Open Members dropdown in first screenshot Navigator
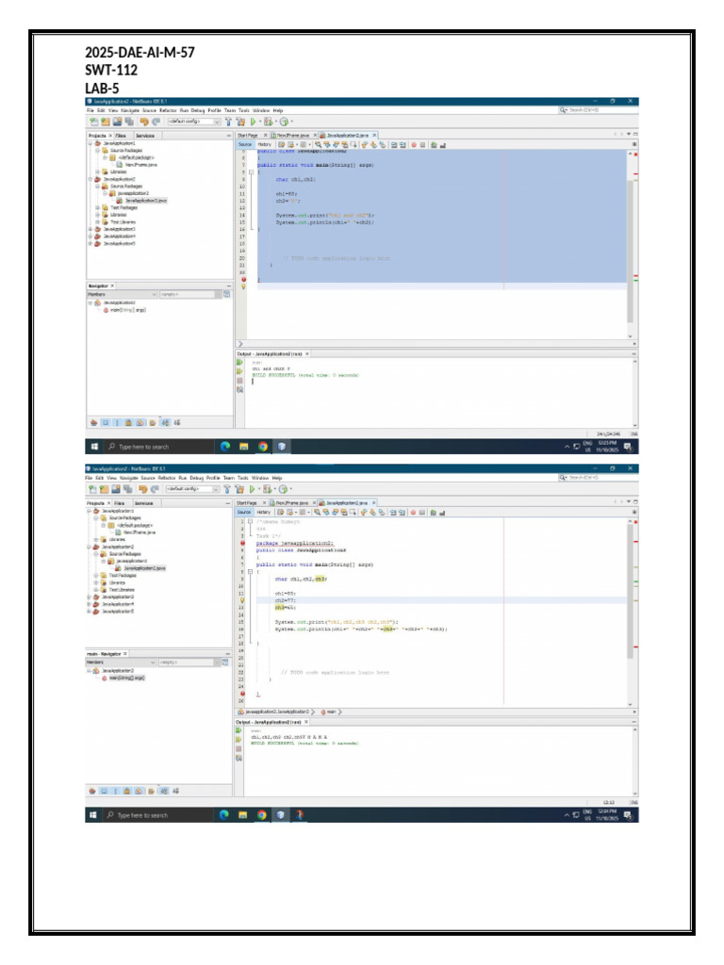This screenshot has height=965, width=724. [122, 294]
